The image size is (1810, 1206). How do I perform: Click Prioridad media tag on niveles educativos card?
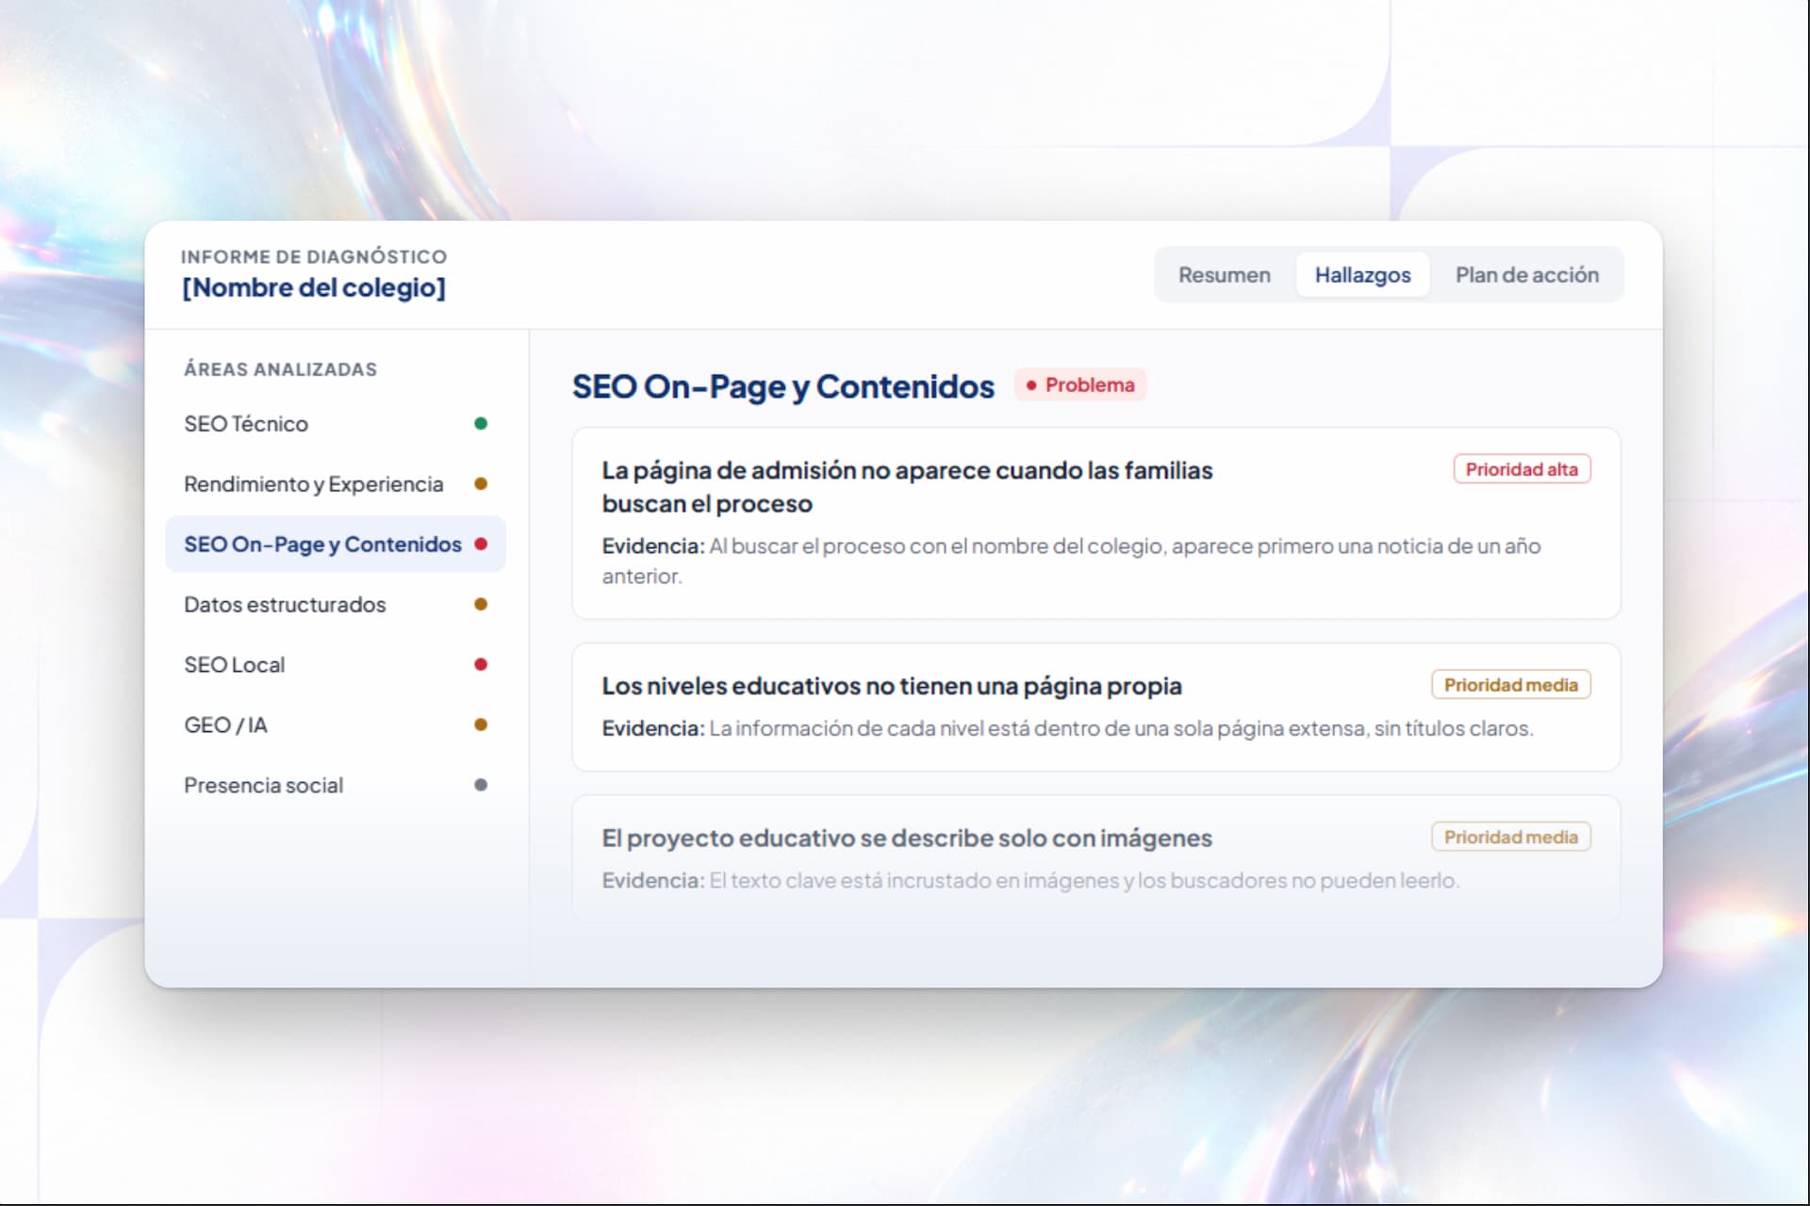point(1510,685)
